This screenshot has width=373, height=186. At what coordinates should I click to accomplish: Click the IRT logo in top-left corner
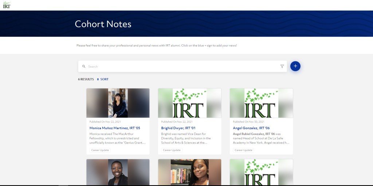tap(7, 5)
